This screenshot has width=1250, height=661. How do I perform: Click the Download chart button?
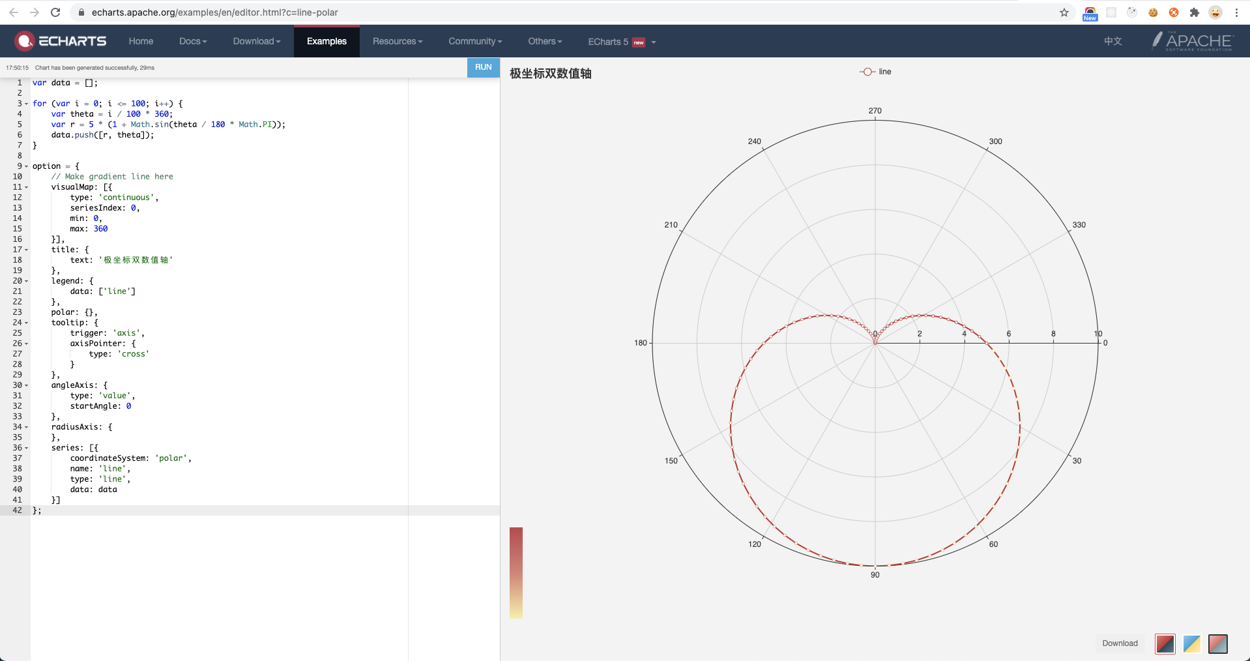coord(1120,643)
